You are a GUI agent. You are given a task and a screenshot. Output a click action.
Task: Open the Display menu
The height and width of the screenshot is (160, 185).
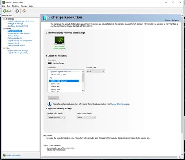point(24,6)
